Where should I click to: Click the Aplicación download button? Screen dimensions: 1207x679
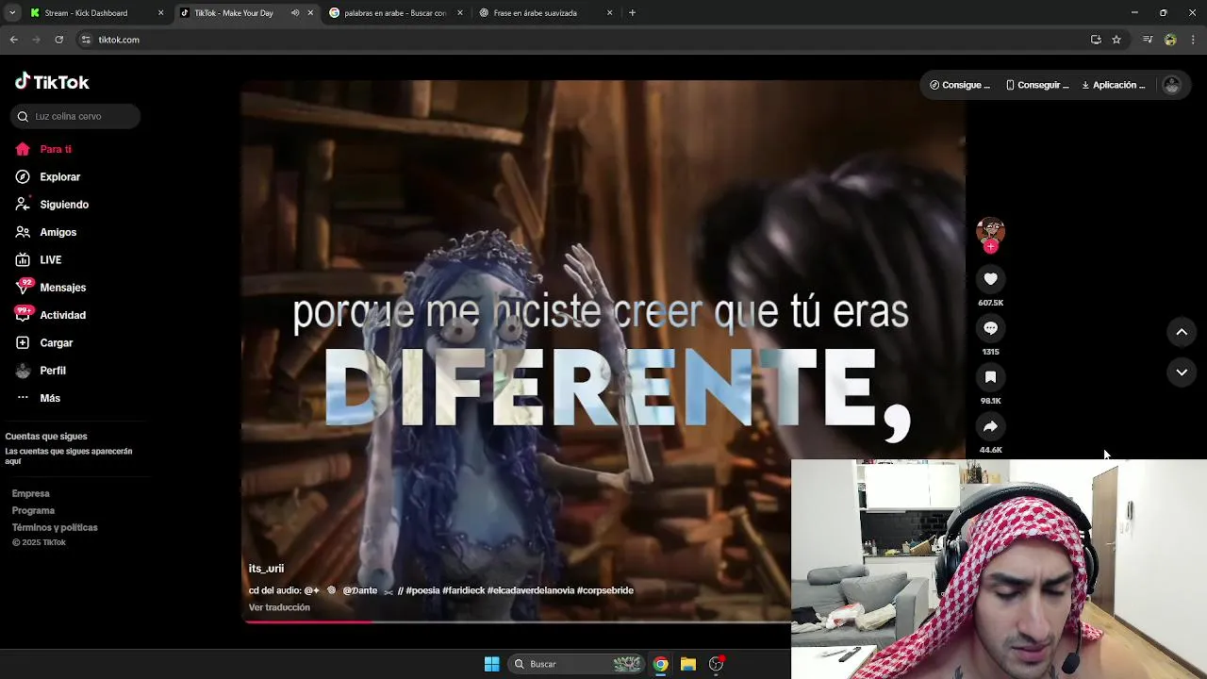[1114, 85]
